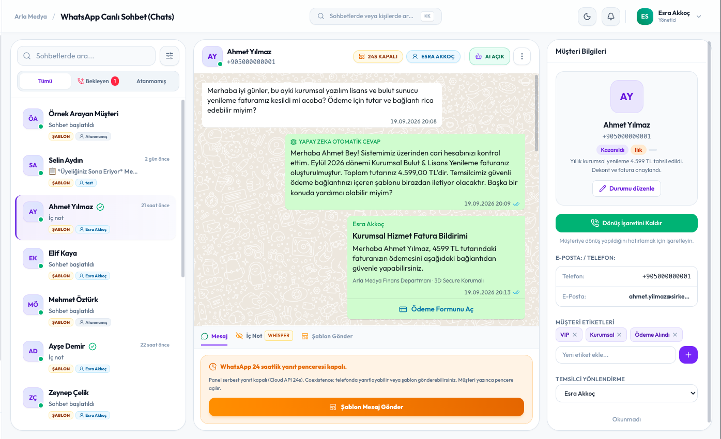Click email ahmet.yilmaz@sirke... value
The image size is (721, 439).
(x=660, y=297)
